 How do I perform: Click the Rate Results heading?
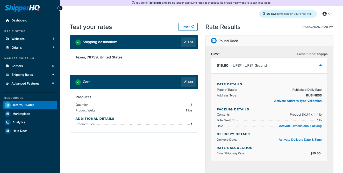point(223,27)
